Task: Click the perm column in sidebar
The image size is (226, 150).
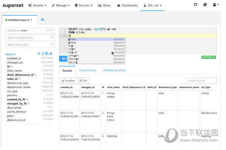Action: click(10, 116)
